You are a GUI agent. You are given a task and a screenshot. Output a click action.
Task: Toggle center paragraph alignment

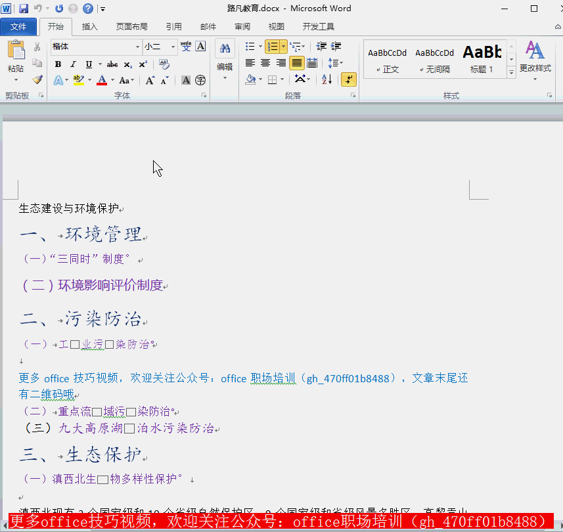[265, 62]
